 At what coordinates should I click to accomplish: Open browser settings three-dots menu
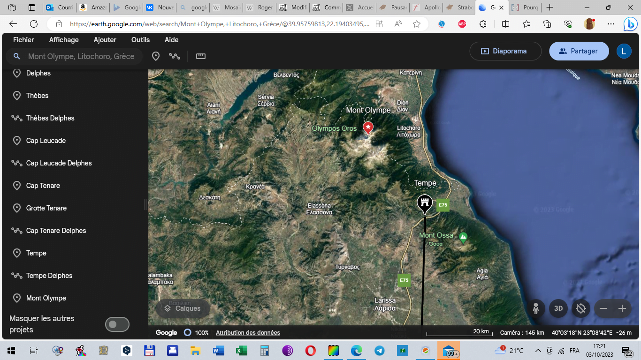point(610,24)
